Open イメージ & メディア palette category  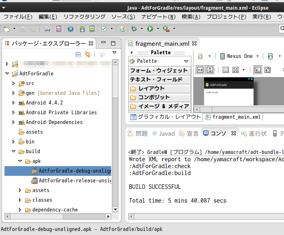(x=159, y=106)
